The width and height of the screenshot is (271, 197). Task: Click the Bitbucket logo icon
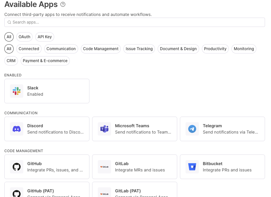(x=192, y=167)
